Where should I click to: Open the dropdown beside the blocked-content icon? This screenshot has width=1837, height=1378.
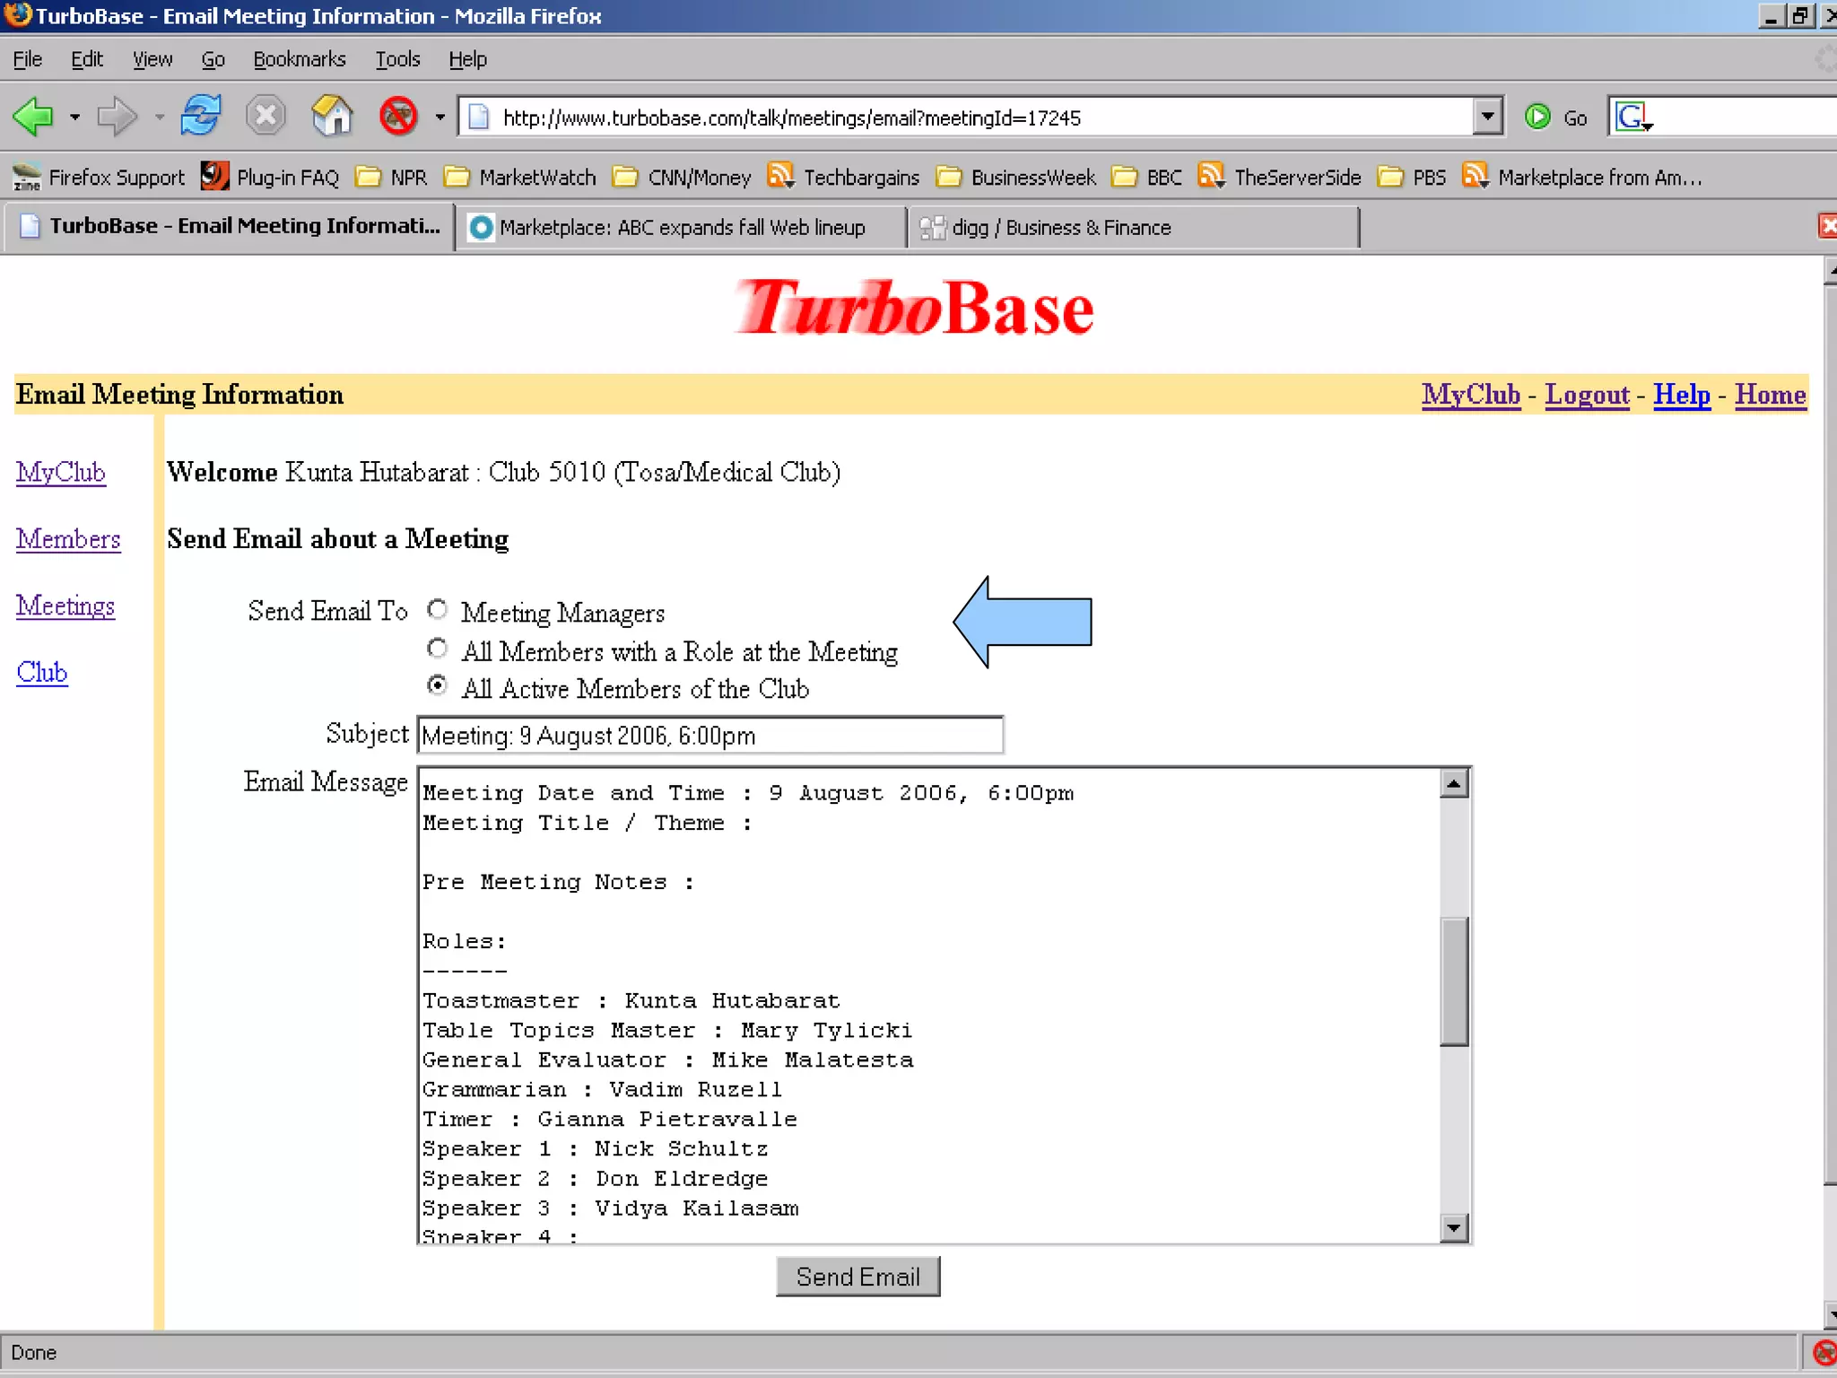click(x=440, y=117)
